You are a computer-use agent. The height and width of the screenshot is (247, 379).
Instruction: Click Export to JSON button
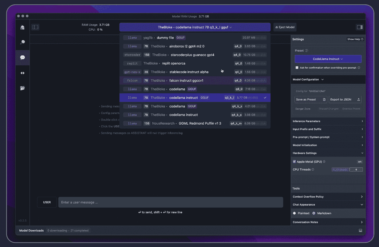click(x=345, y=99)
